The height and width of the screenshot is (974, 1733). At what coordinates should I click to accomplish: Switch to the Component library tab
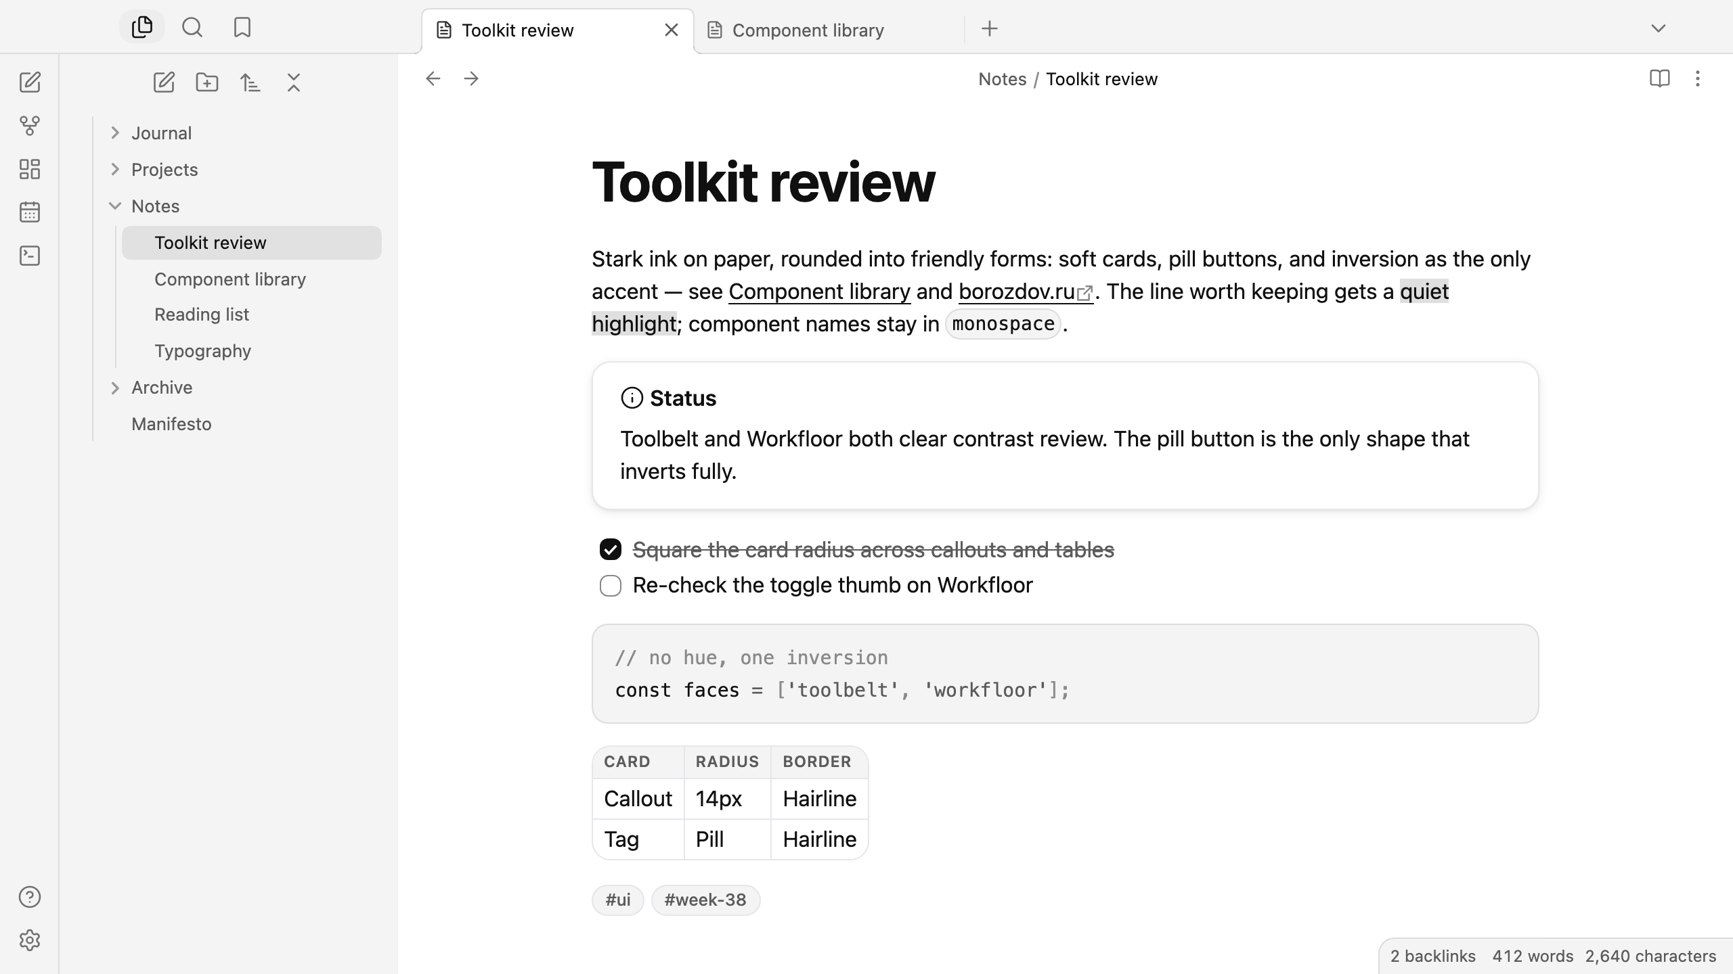tap(829, 30)
